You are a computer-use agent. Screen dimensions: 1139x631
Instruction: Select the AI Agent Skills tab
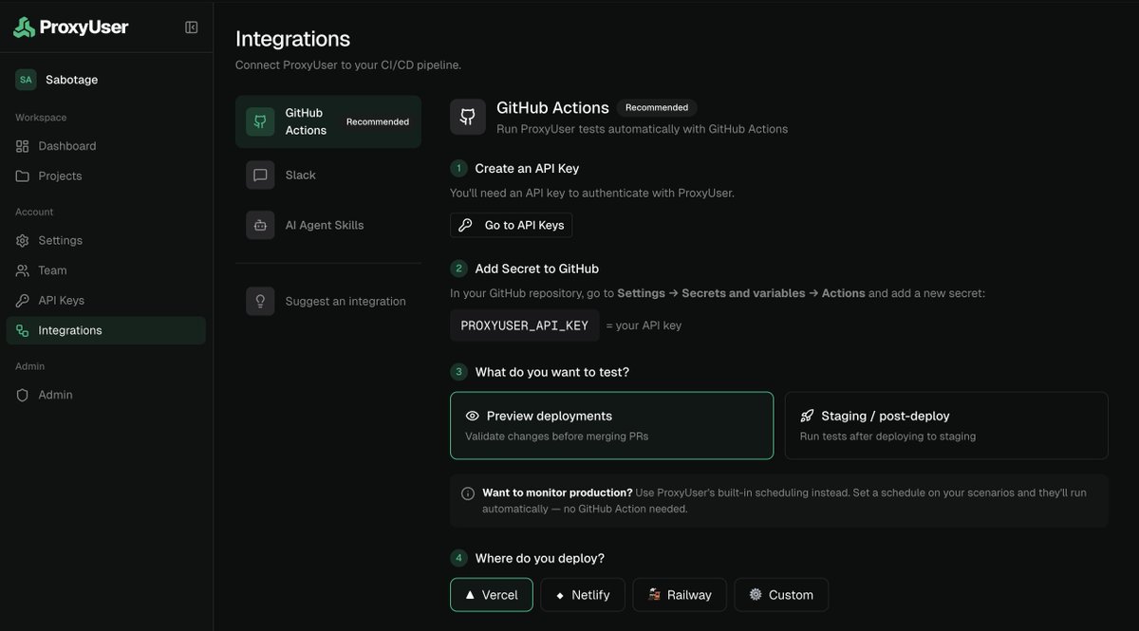pos(328,225)
